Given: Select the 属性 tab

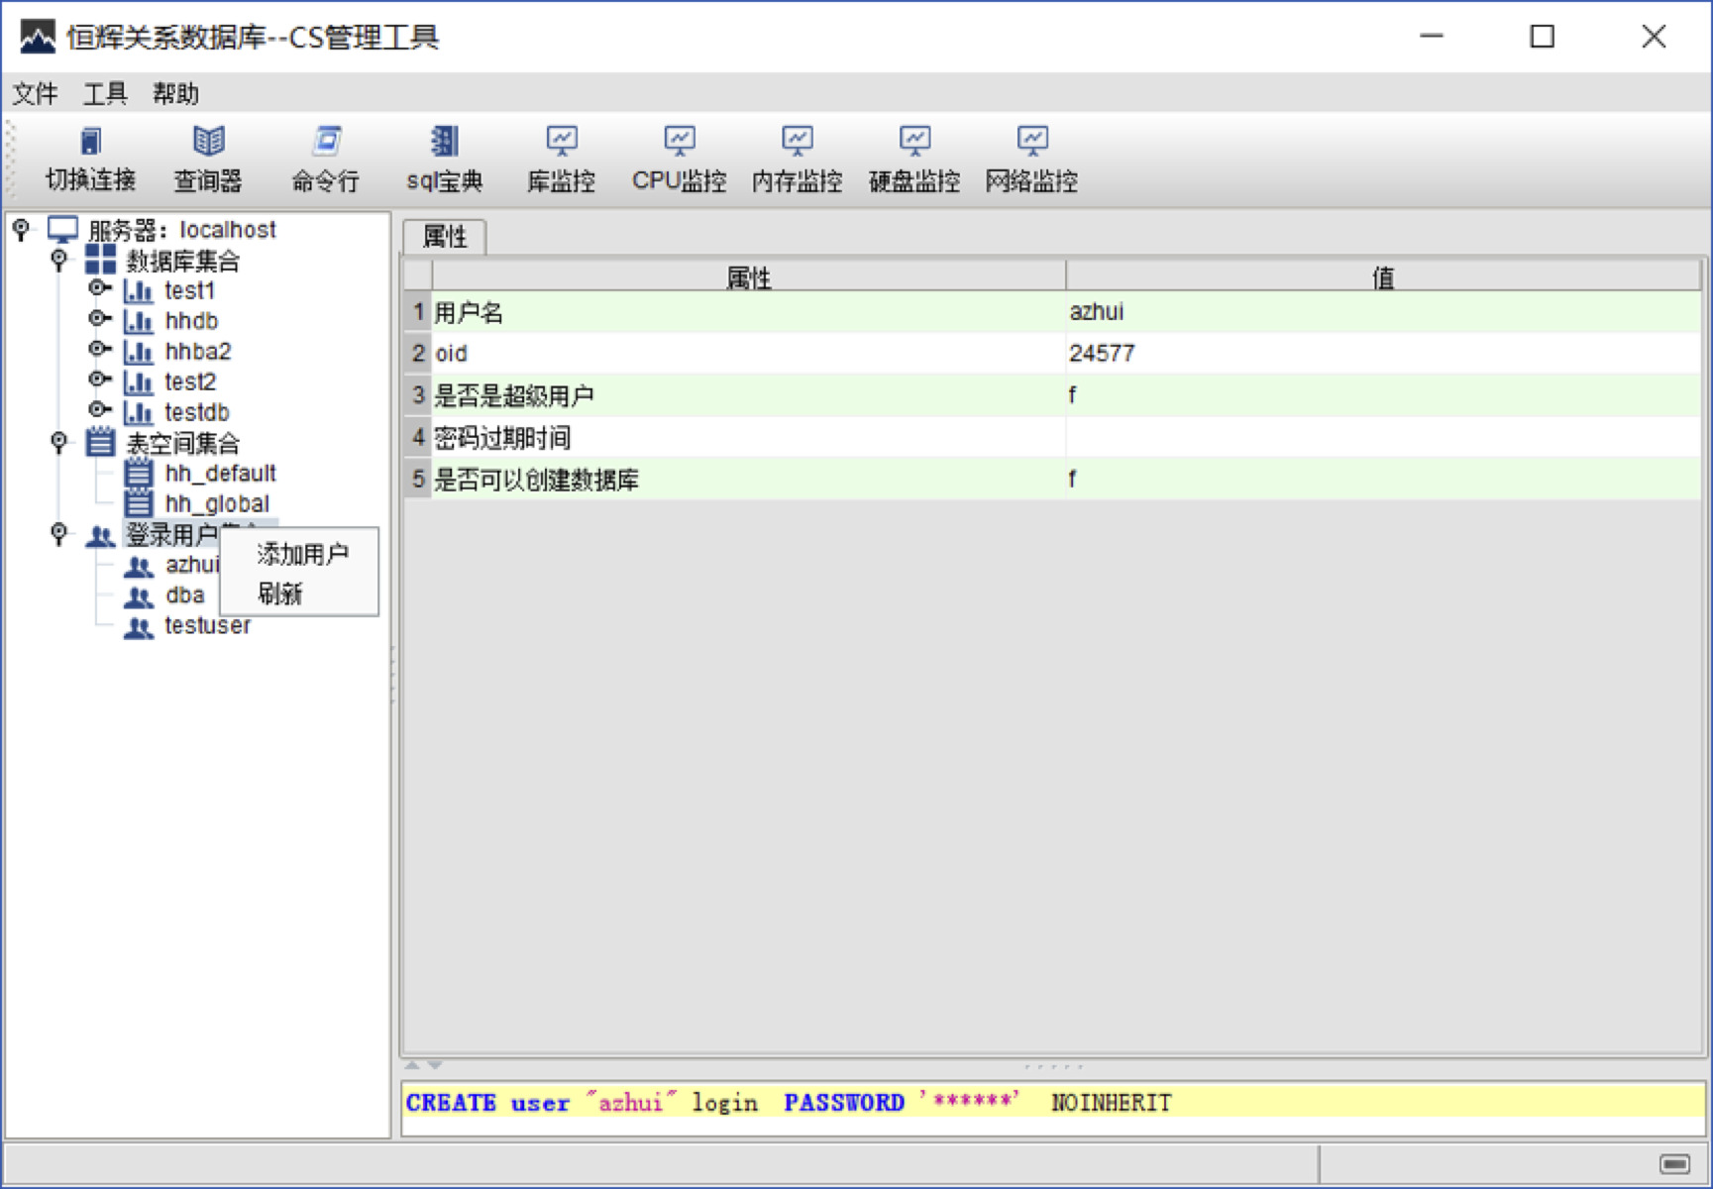Looking at the screenshot, I should pyautogui.click(x=445, y=237).
